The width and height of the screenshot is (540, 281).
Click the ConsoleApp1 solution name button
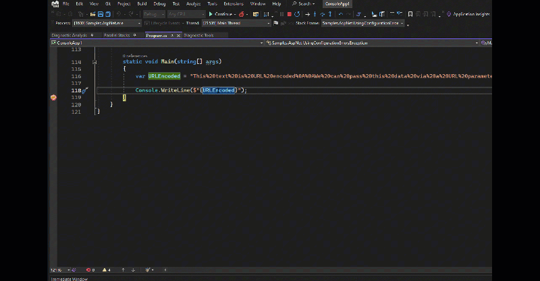pyautogui.click(x=337, y=4)
